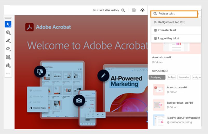
Task: Click the comment tool in left toolbar
Action: coord(8,32)
